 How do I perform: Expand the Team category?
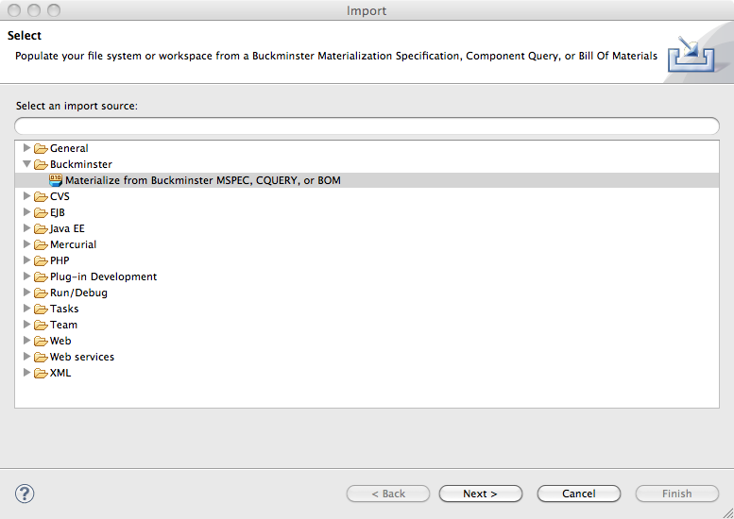26,324
